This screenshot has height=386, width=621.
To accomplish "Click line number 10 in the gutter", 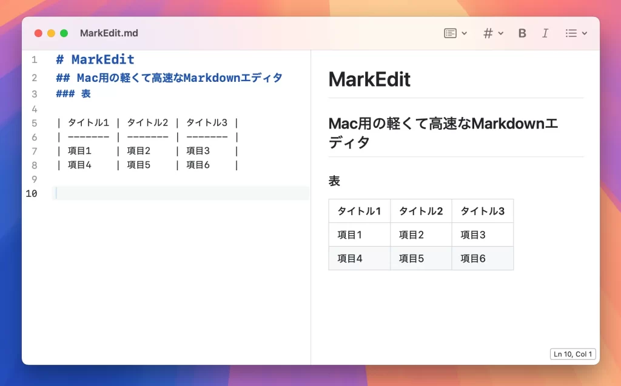I will tap(32, 193).
